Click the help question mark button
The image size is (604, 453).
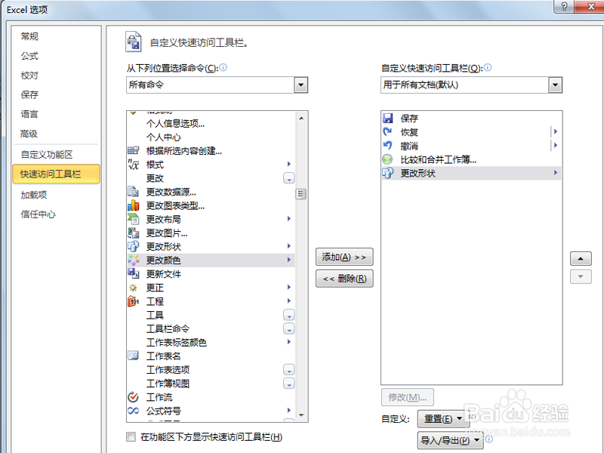(x=564, y=7)
